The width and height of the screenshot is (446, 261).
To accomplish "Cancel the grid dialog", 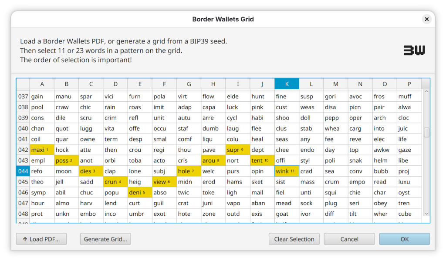I will (349, 239).
